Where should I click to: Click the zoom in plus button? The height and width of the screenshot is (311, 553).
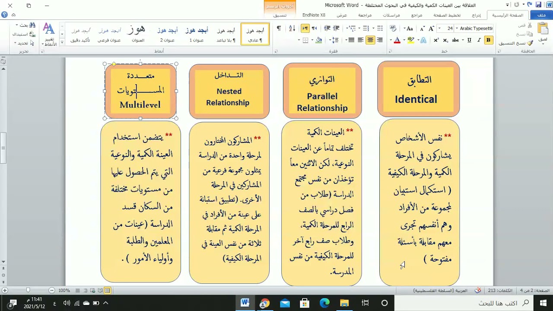(x=5, y=291)
